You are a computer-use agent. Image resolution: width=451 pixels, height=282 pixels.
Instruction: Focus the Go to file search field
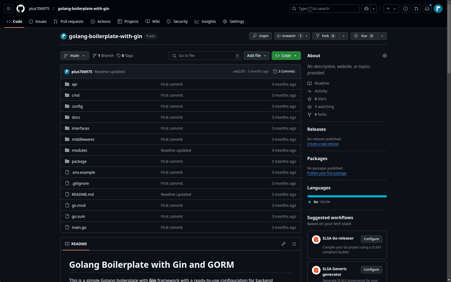pos(205,56)
